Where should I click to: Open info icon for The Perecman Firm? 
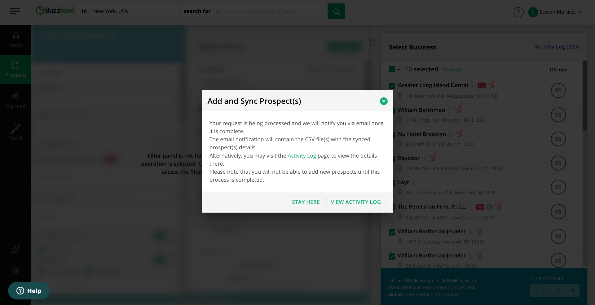coord(471,207)
